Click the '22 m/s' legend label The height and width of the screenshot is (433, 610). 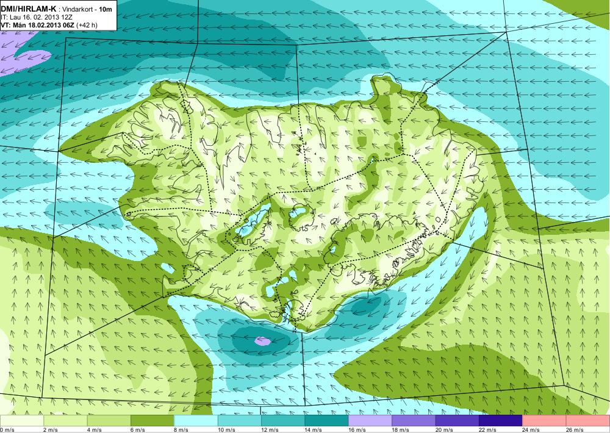coord(488,430)
